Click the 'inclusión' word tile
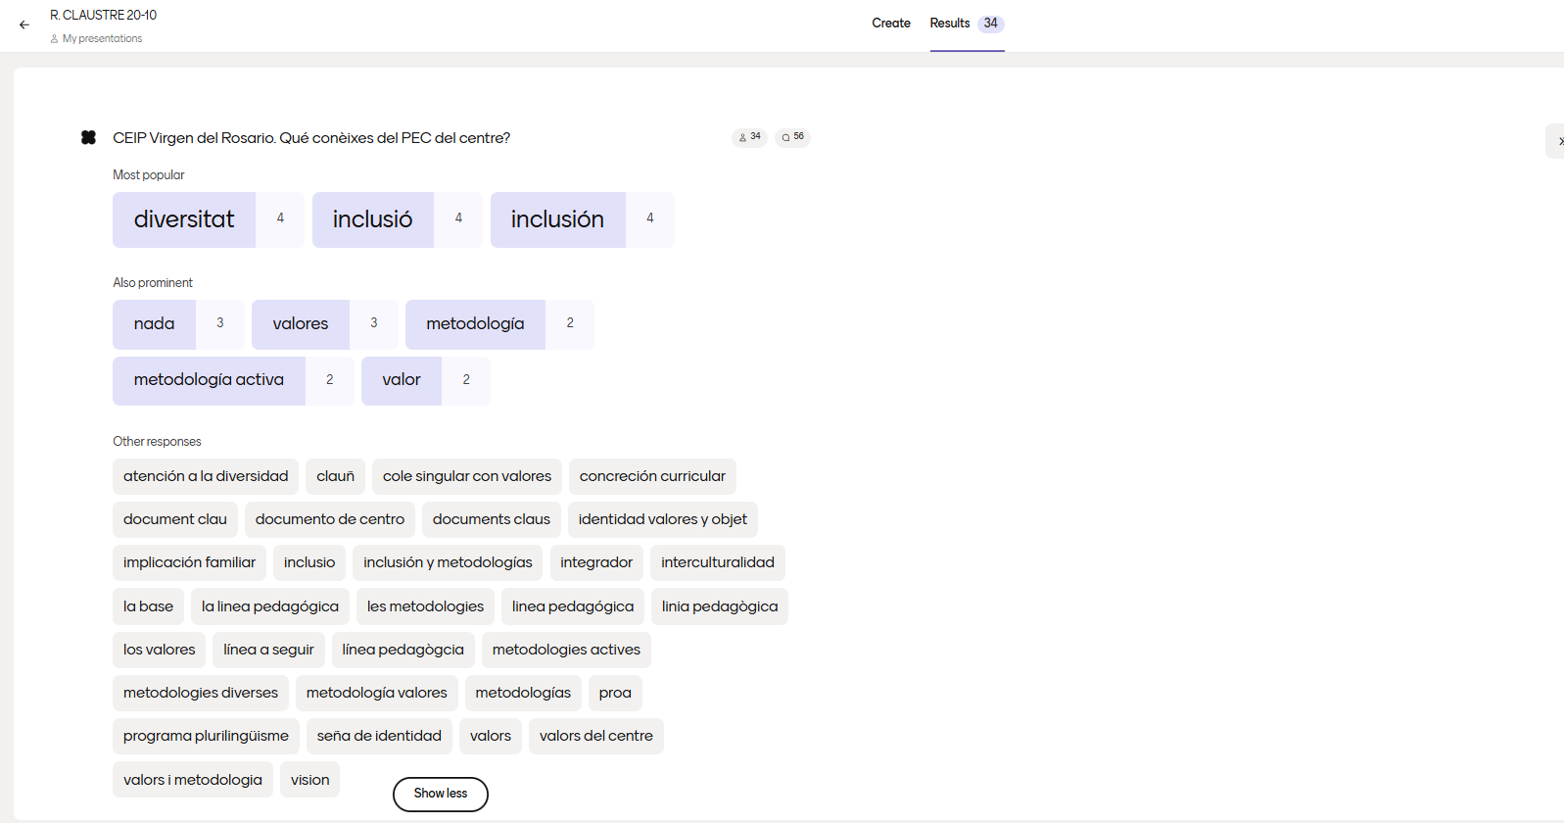 (x=557, y=219)
